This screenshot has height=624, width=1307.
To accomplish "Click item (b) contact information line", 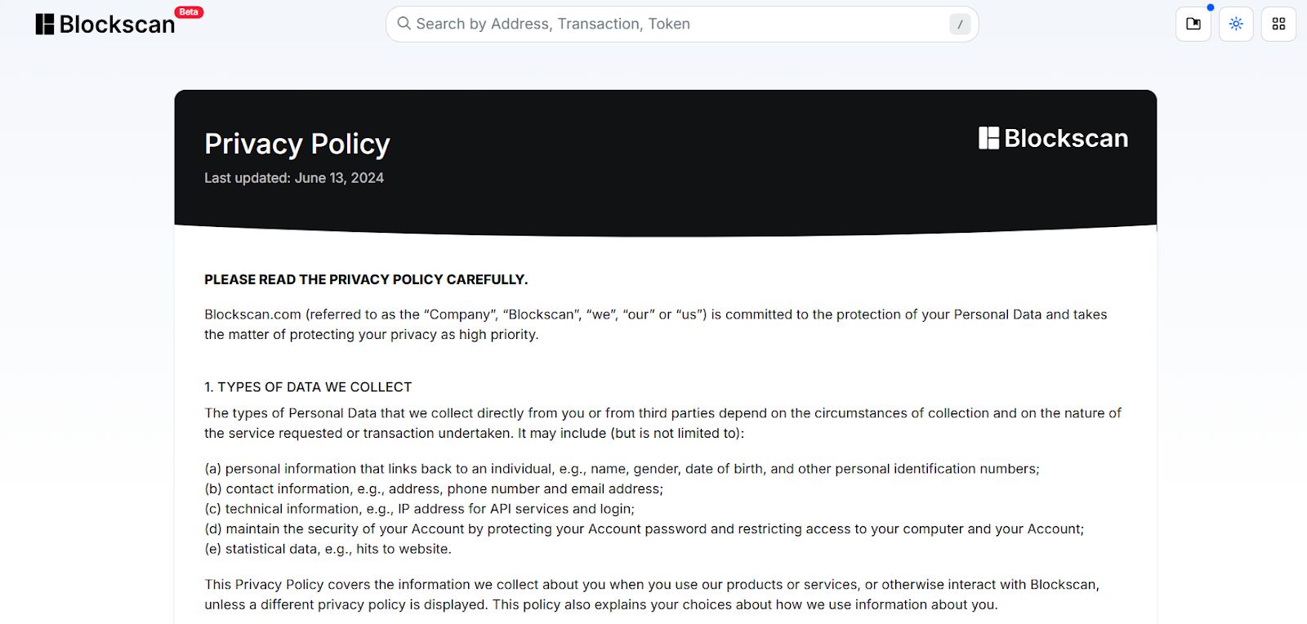I will tap(433, 488).
